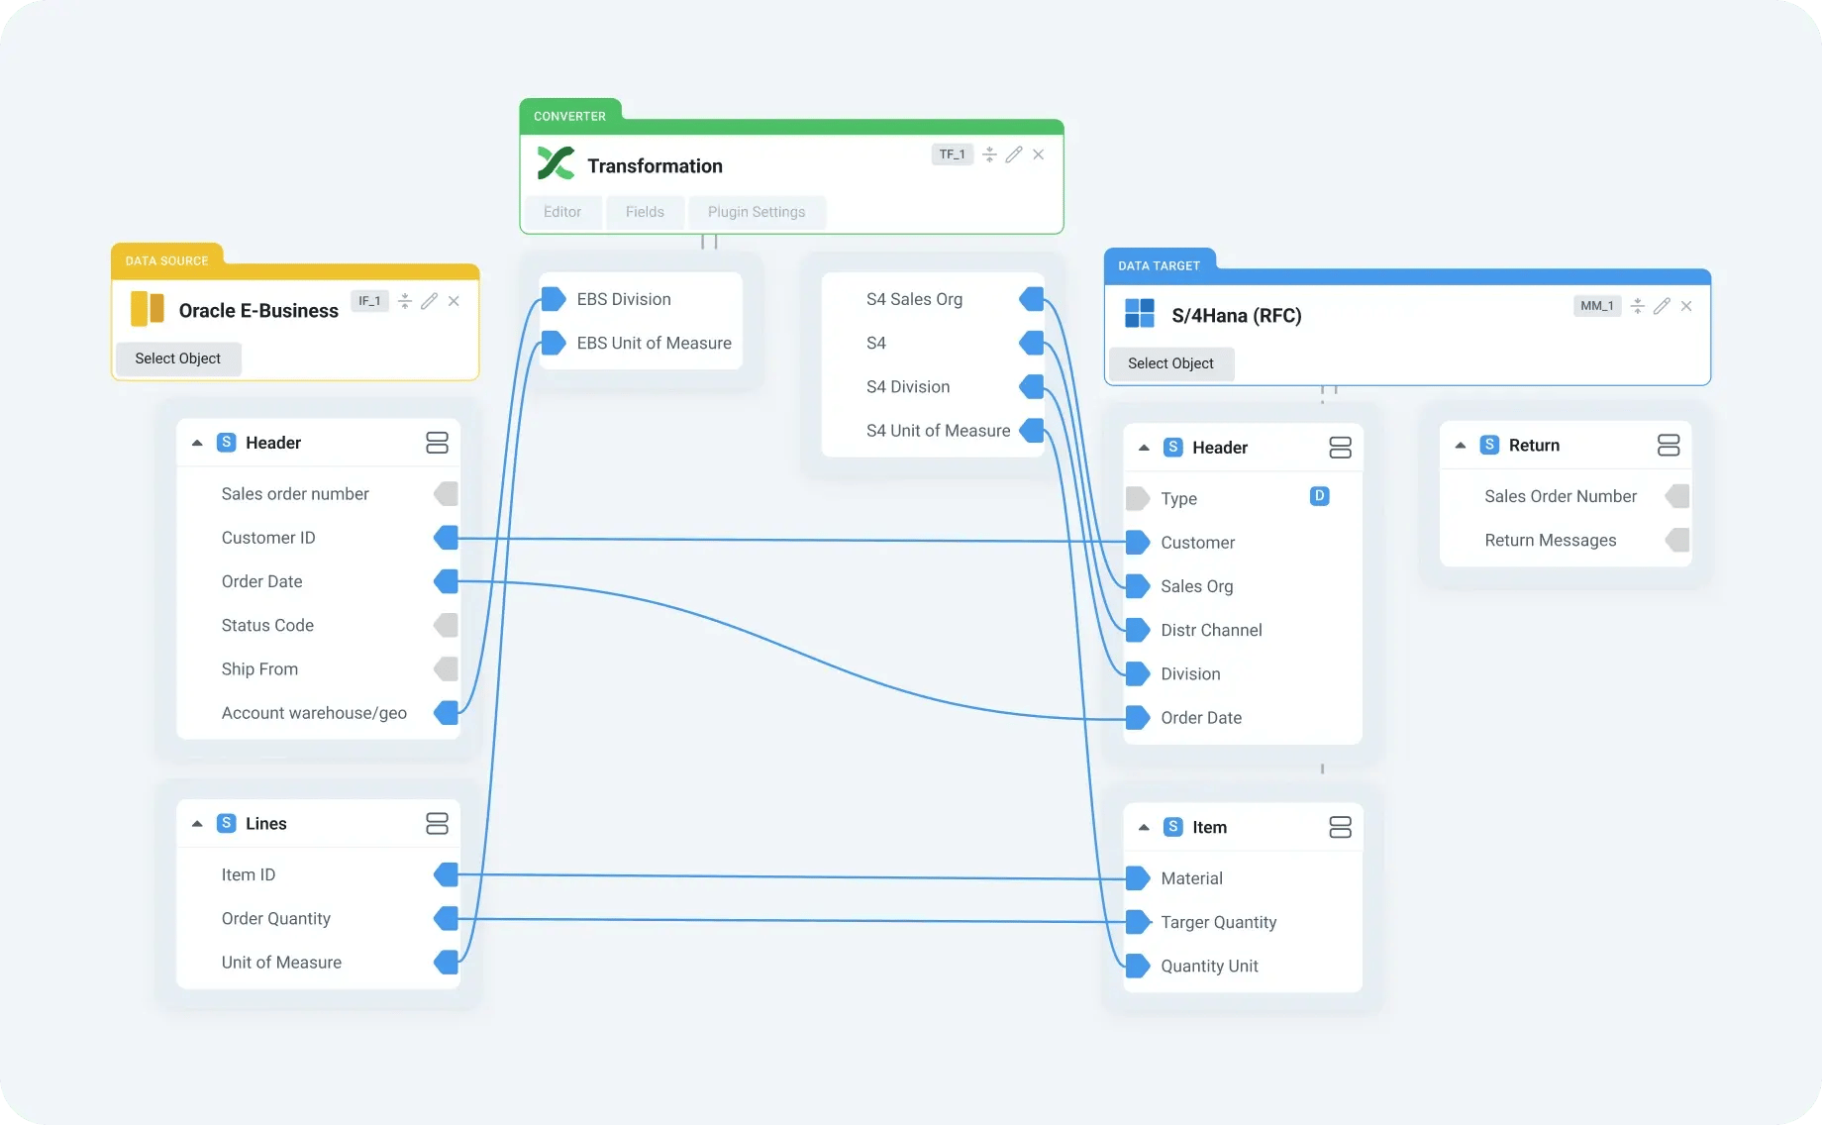Click the Order Quantity output connector
1822x1125 pixels.
point(446,918)
